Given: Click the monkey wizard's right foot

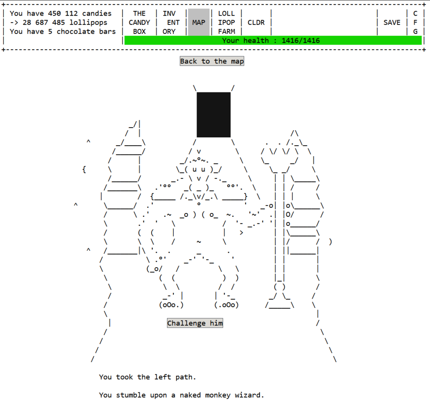Looking at the screenshot, I should coord(226,305).
